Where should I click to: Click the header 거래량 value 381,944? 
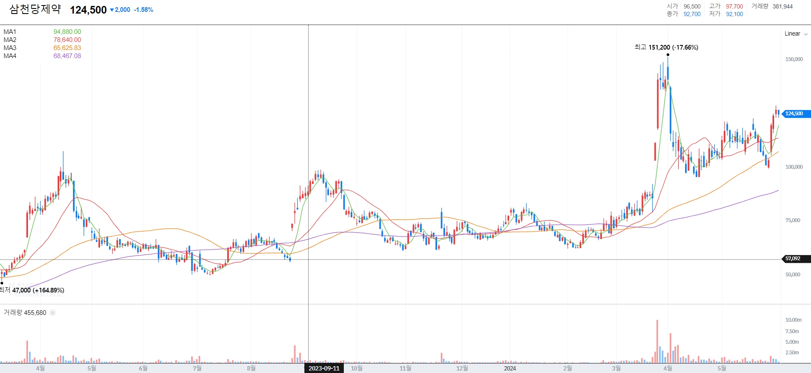point(783,6)
